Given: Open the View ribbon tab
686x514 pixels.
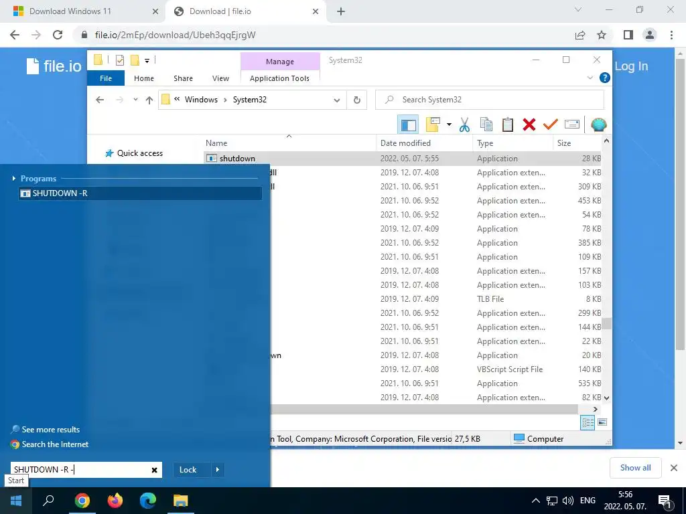Looking at the screenshot, I should click(x=220, y=78).
